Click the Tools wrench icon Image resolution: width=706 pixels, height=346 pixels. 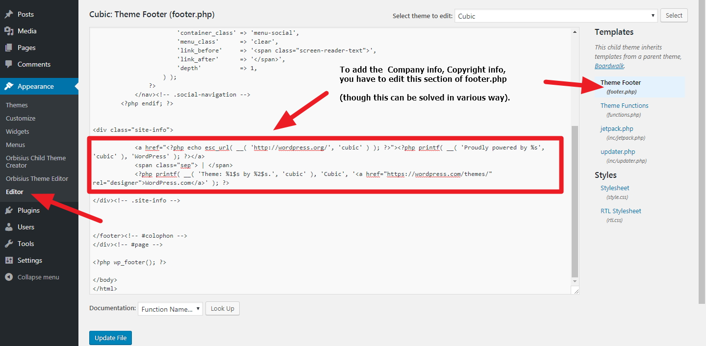[x=9, y=244]
